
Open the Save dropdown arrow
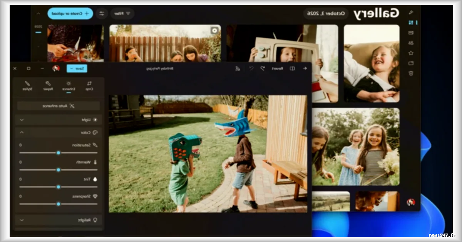pyautogui.click(x=72, y=68)
